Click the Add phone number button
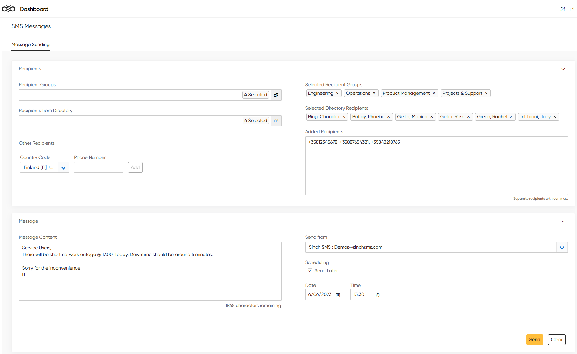Image resolution: width=577 pixels, height=354 pixels. [135, 167]
